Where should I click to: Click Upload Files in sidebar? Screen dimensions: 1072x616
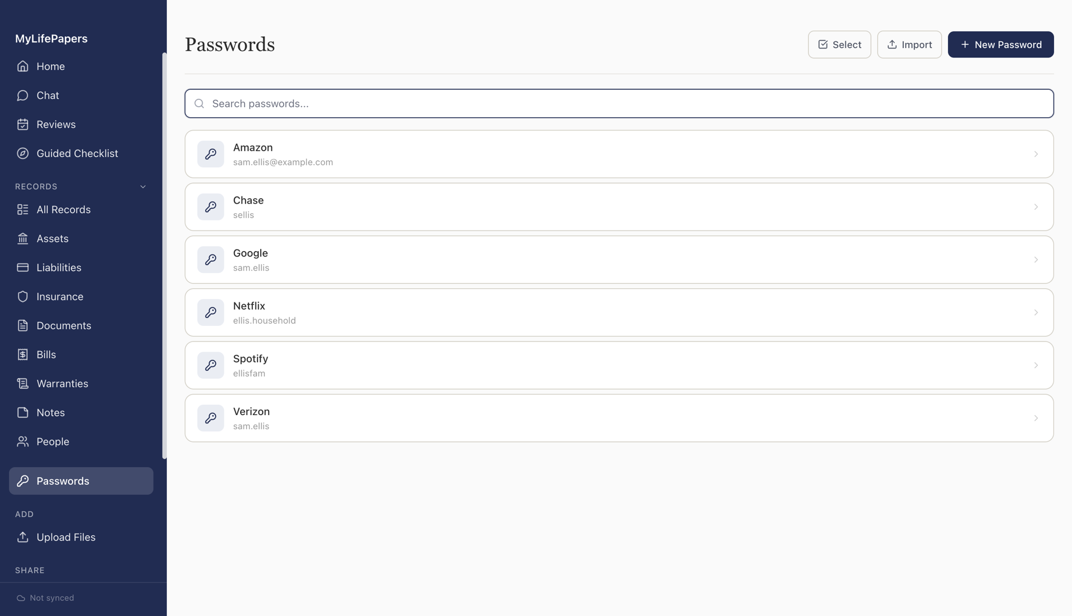tap(81, 537)
